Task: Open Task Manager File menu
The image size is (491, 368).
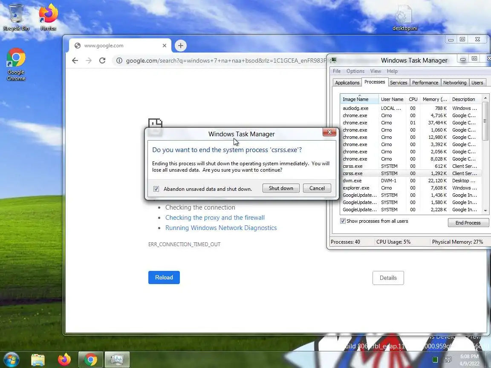Action: (337, 71)
